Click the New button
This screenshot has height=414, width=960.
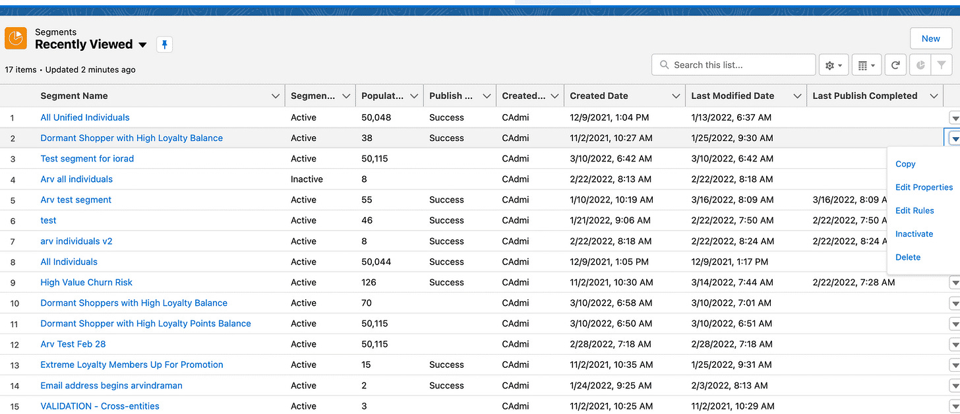[930, 38]
